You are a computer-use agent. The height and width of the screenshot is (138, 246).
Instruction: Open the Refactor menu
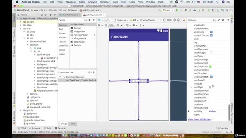(x=105, y=2)
